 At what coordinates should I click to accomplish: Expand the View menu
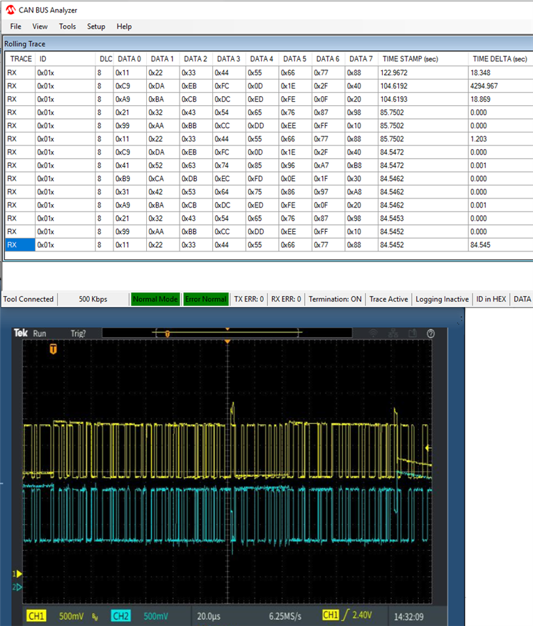[x=40, y=26]
